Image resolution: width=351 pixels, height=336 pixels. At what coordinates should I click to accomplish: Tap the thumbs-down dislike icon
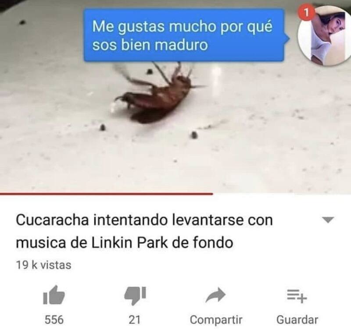click(x=135, y=296)
